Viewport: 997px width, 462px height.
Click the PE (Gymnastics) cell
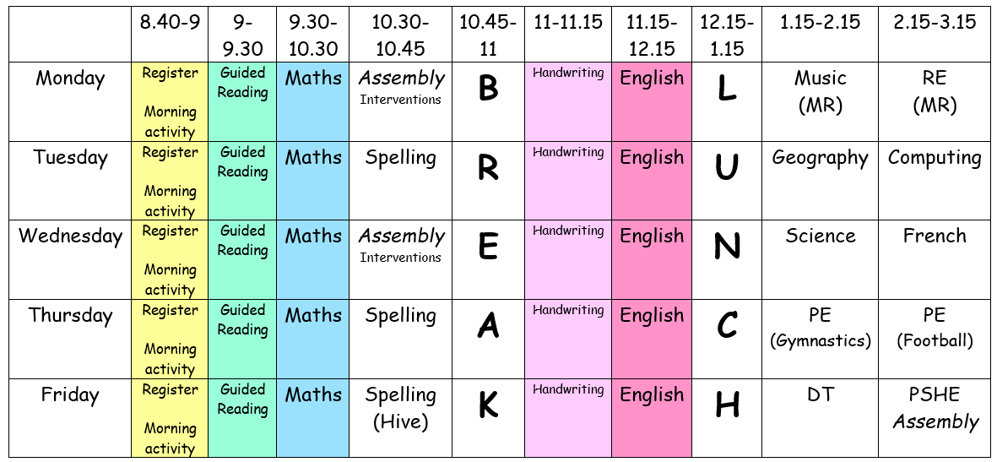(x=820, y=328)
